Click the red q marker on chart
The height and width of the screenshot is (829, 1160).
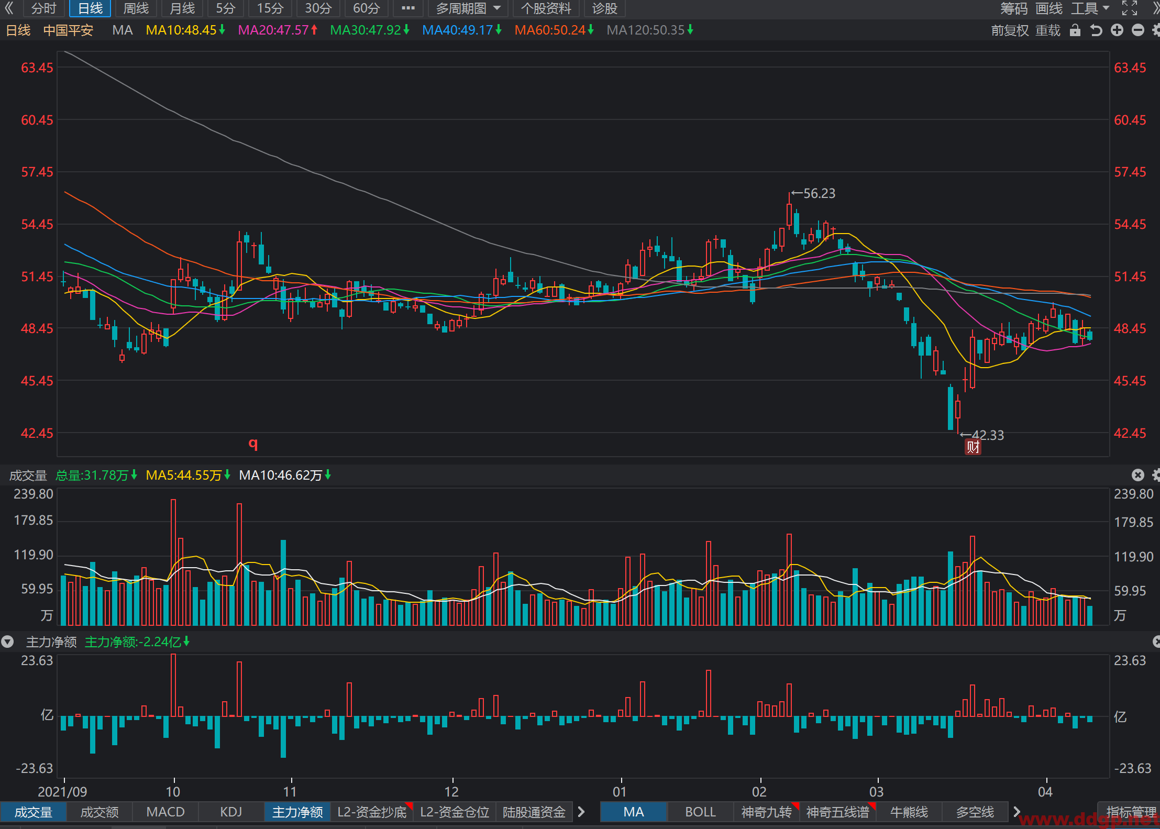coord(253,444)
